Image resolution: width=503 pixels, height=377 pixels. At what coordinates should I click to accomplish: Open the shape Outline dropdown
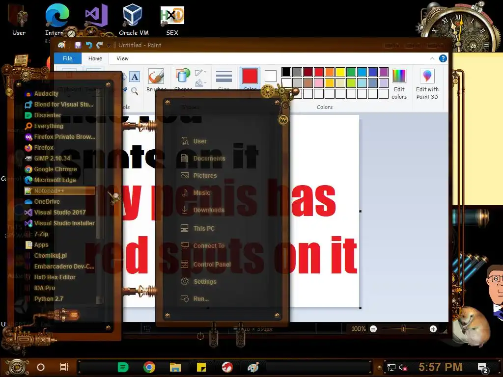click(x=200, y=73)
